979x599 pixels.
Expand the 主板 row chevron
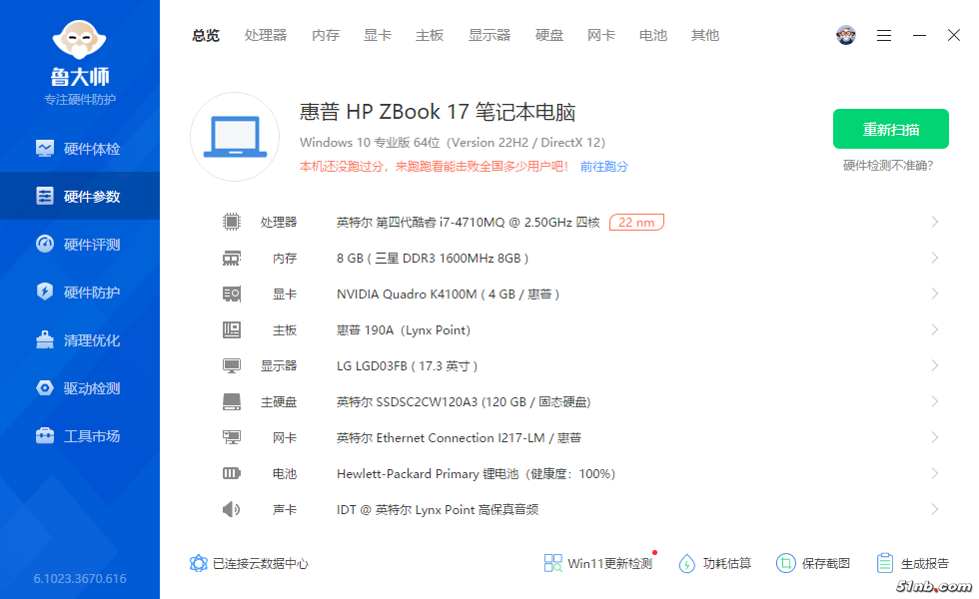(x=935, y=329)
